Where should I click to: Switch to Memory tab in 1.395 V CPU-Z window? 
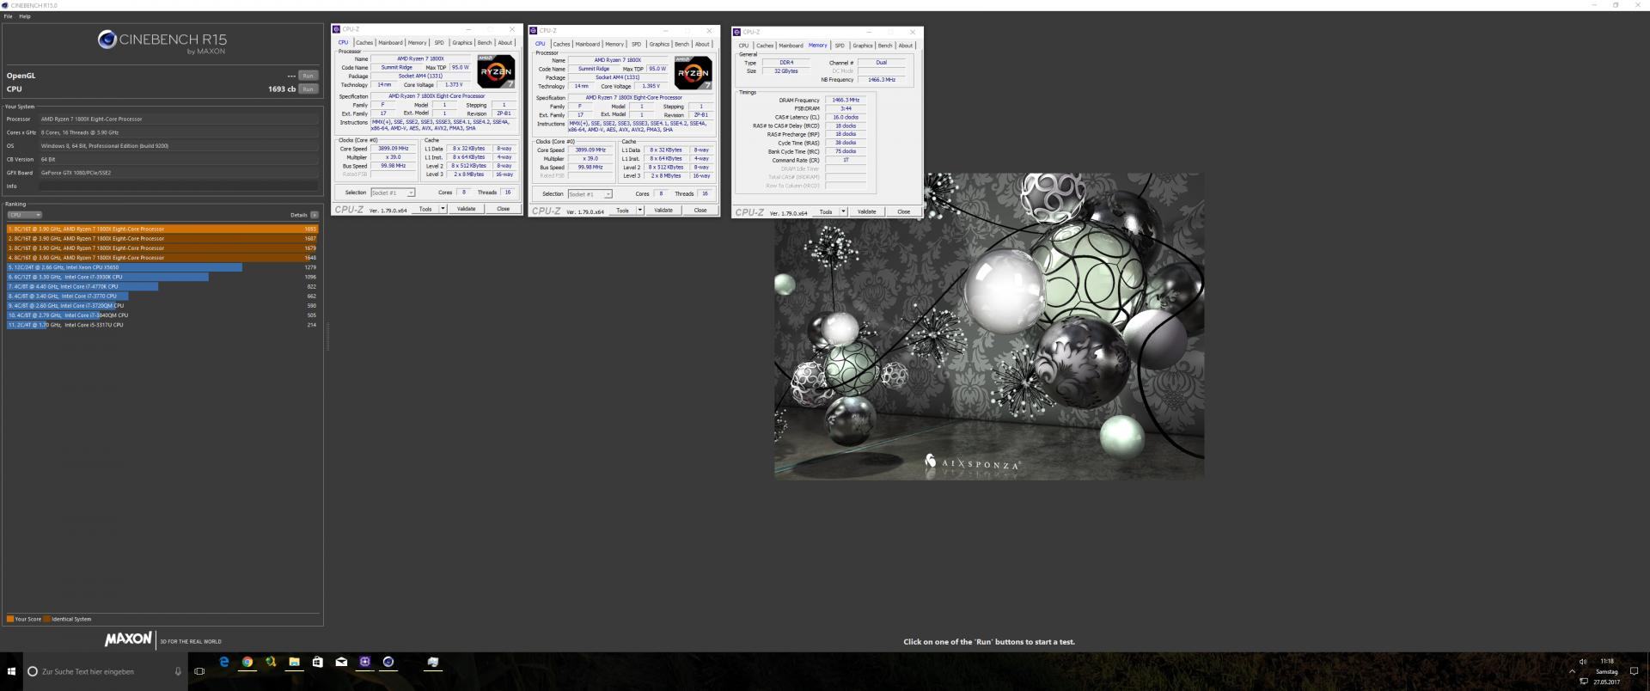coord(614,44)
